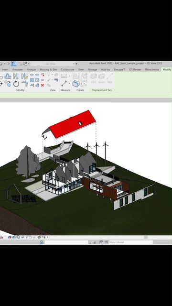Image resolution: width=172 pixels, height=306 pixels.
Task: Select the Copy tool icon
Action: point(8,84)
